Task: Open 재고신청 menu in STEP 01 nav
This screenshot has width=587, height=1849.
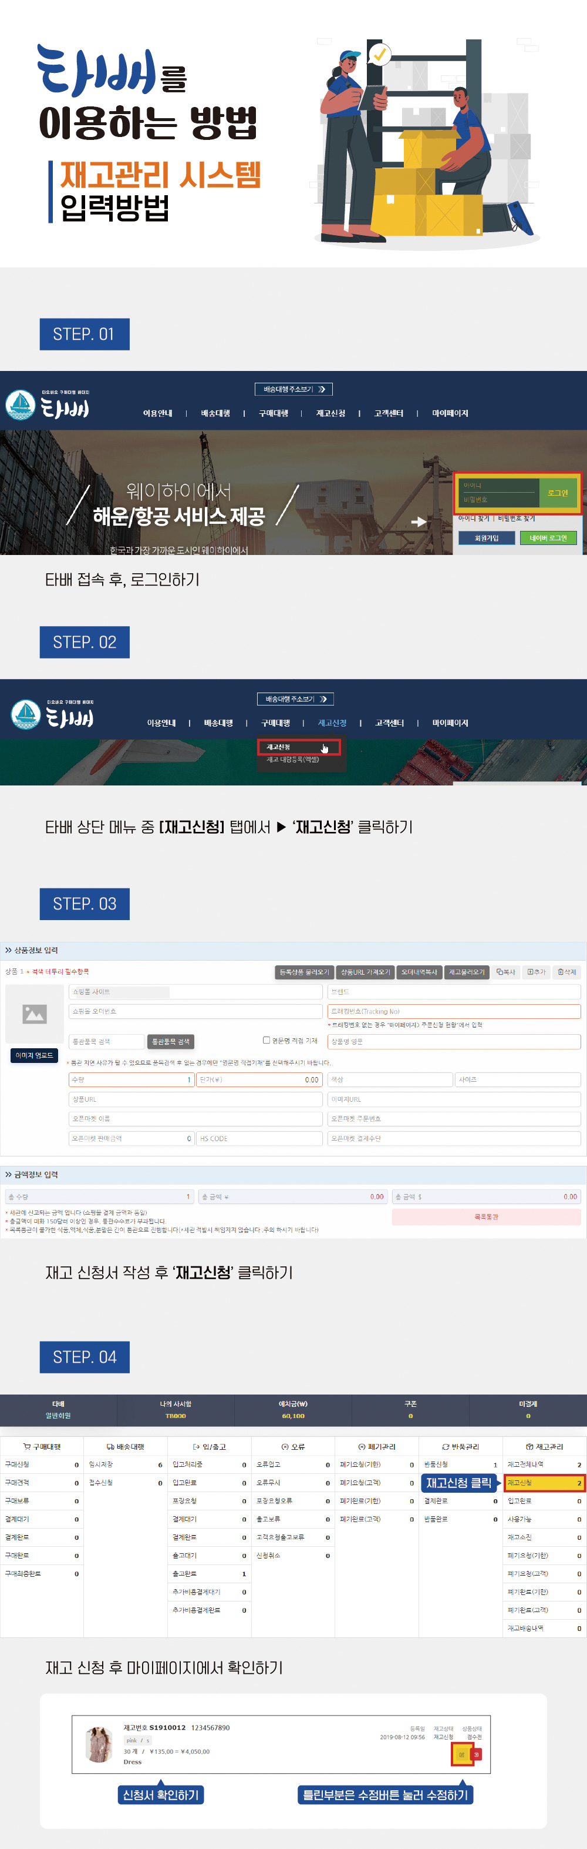Action: point(331,413)
